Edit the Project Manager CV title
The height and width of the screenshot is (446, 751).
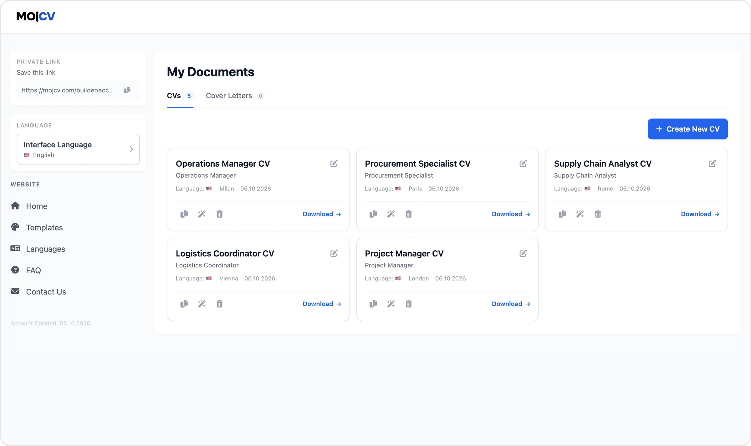[523, 253]
